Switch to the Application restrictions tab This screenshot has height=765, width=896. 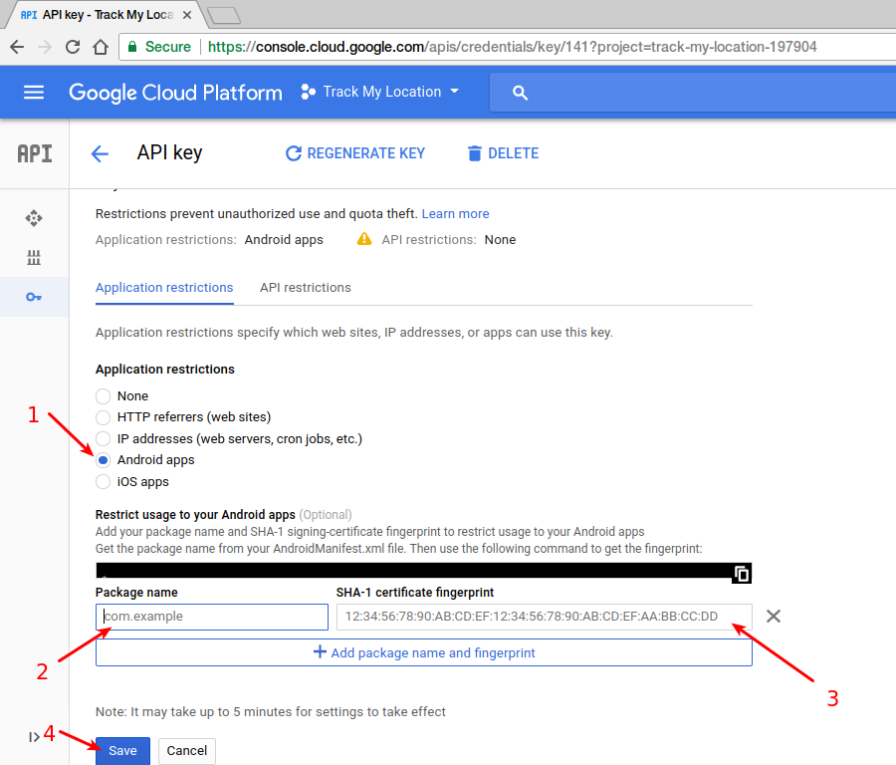point(164,288)
